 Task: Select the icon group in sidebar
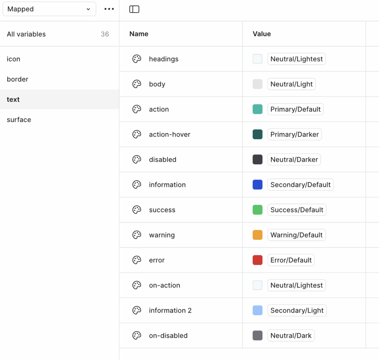pos(14,59)
